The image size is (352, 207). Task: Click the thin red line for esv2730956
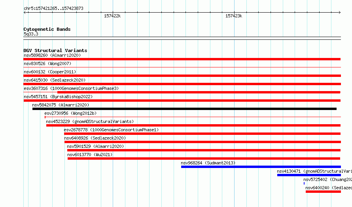tap(193, 117)
